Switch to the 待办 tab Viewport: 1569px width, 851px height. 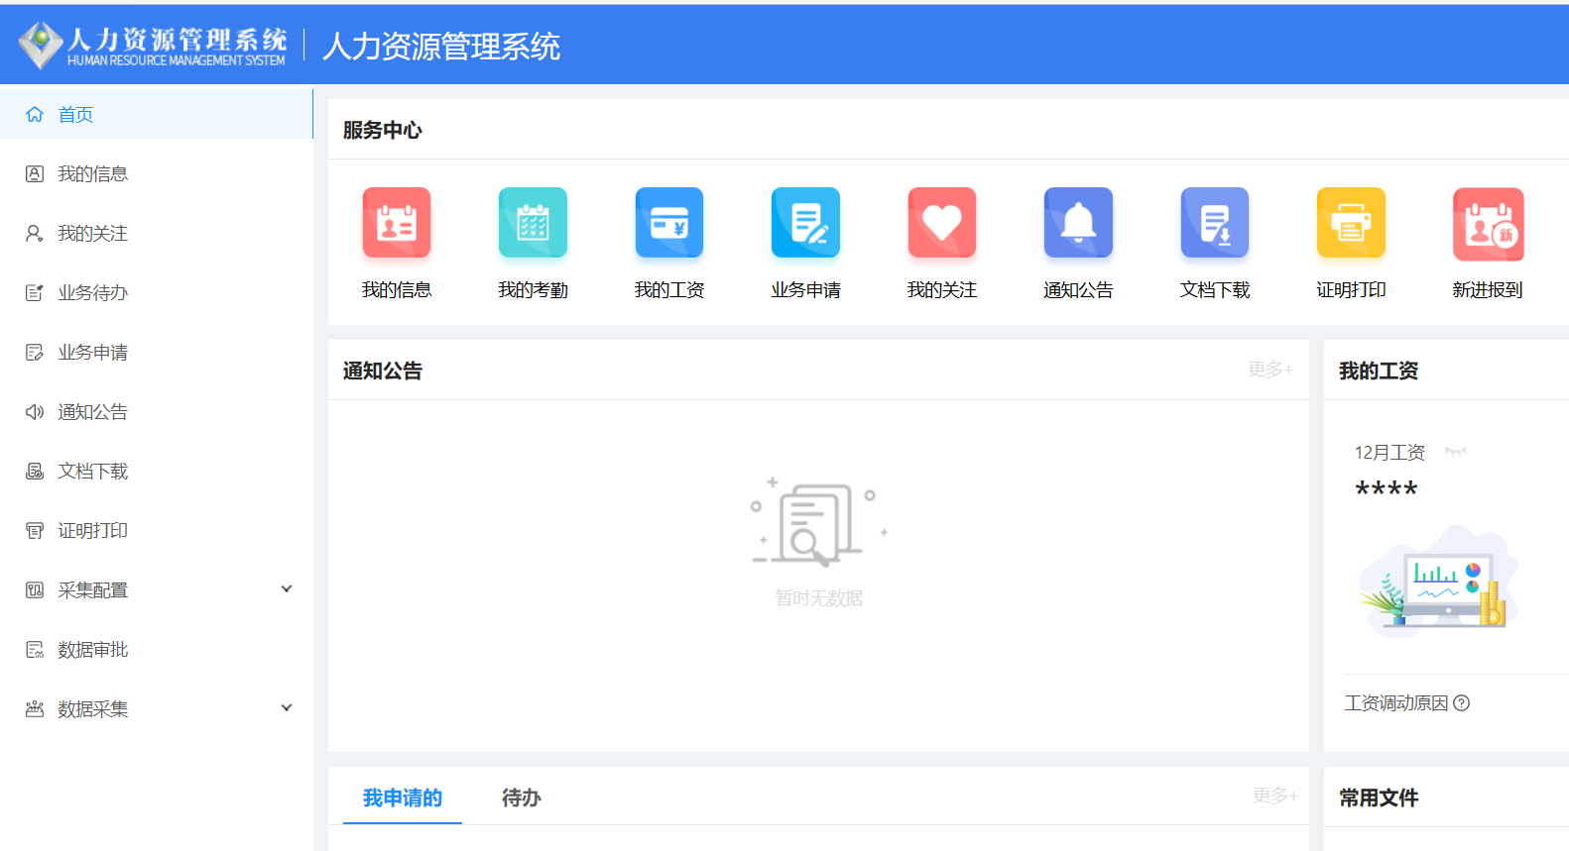point(521,798)
